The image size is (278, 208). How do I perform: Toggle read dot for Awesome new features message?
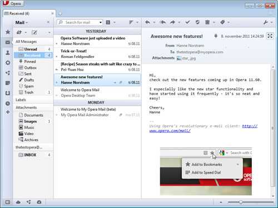pyautogui.click(x=57, y=83)
